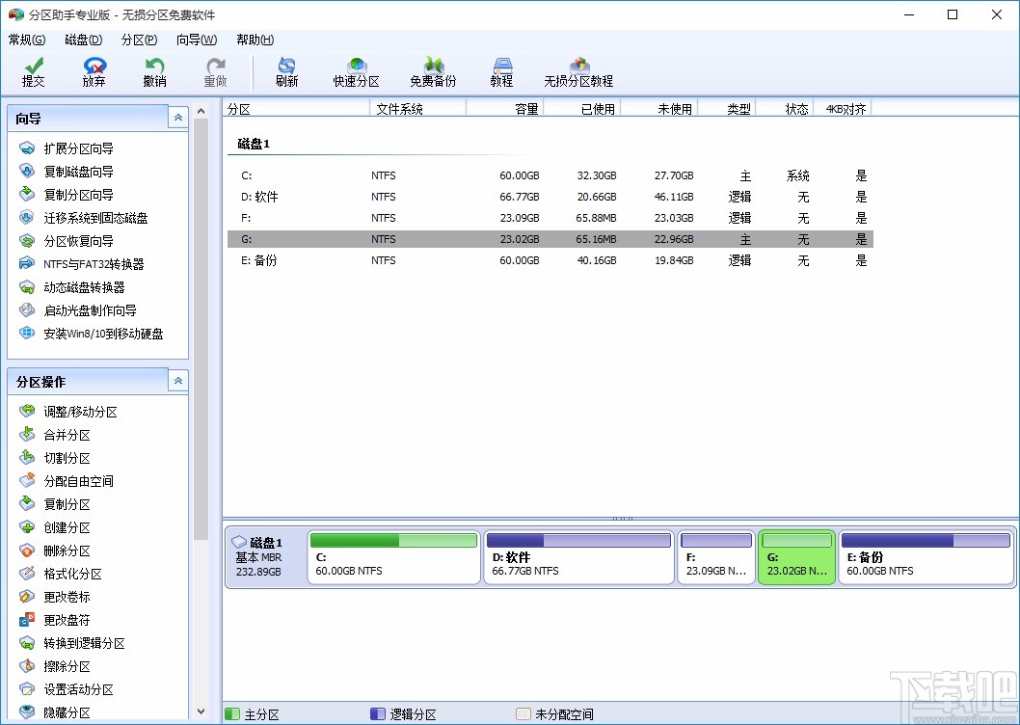1020x725 pixels.
Task: Select the F: partition row in list
Action: coord(550,218)
